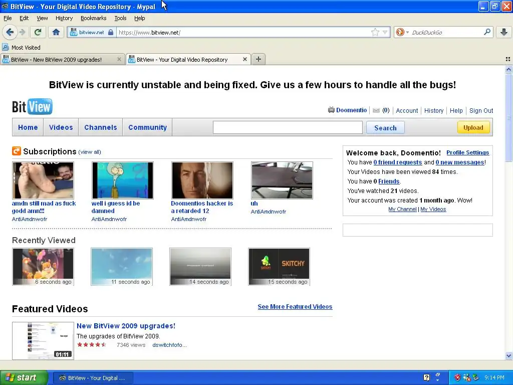513x385 pixels.
Task: Open the address bar history dropdown arrow
Action: pyautogui.click(x=385, y=32)
